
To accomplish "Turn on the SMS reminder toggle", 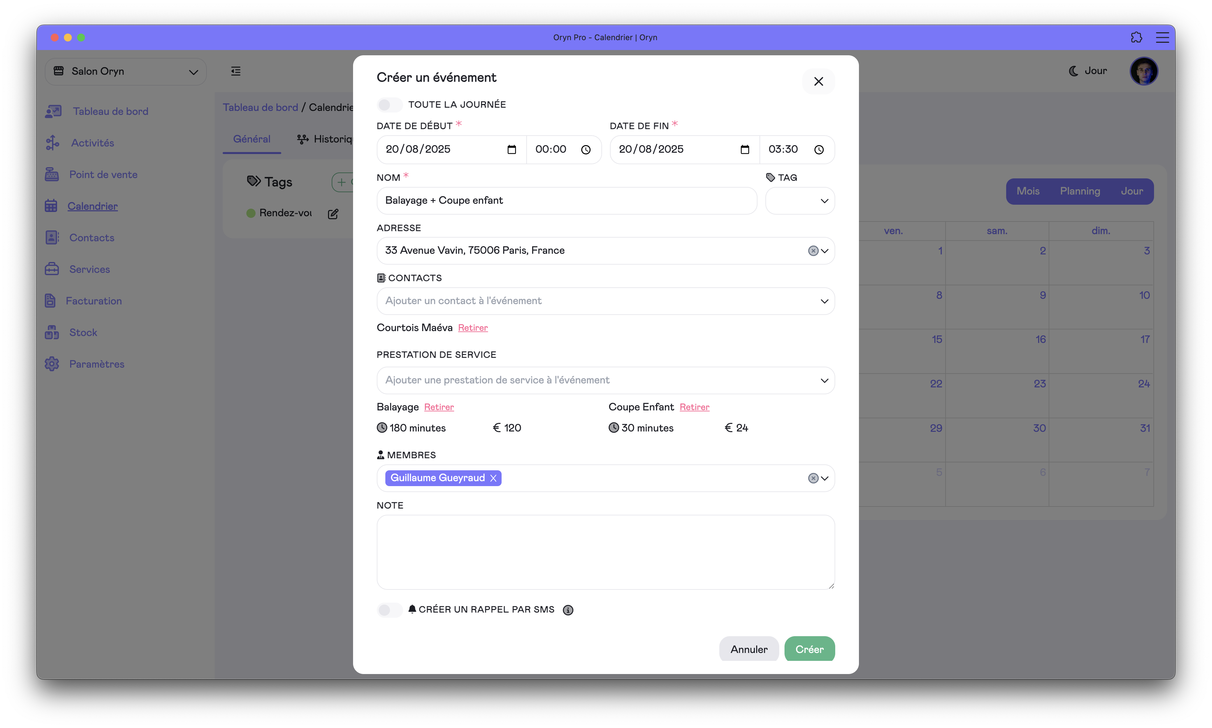I will pyautogui.click(x=390, y=610).
